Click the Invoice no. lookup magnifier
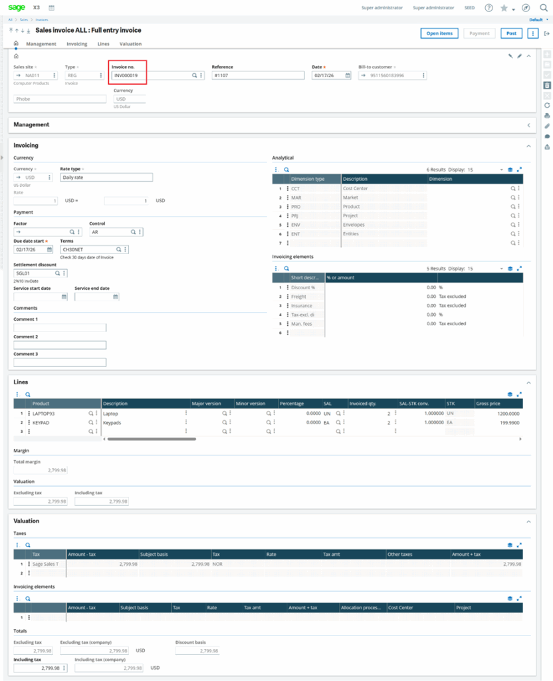 coord(195,76)
